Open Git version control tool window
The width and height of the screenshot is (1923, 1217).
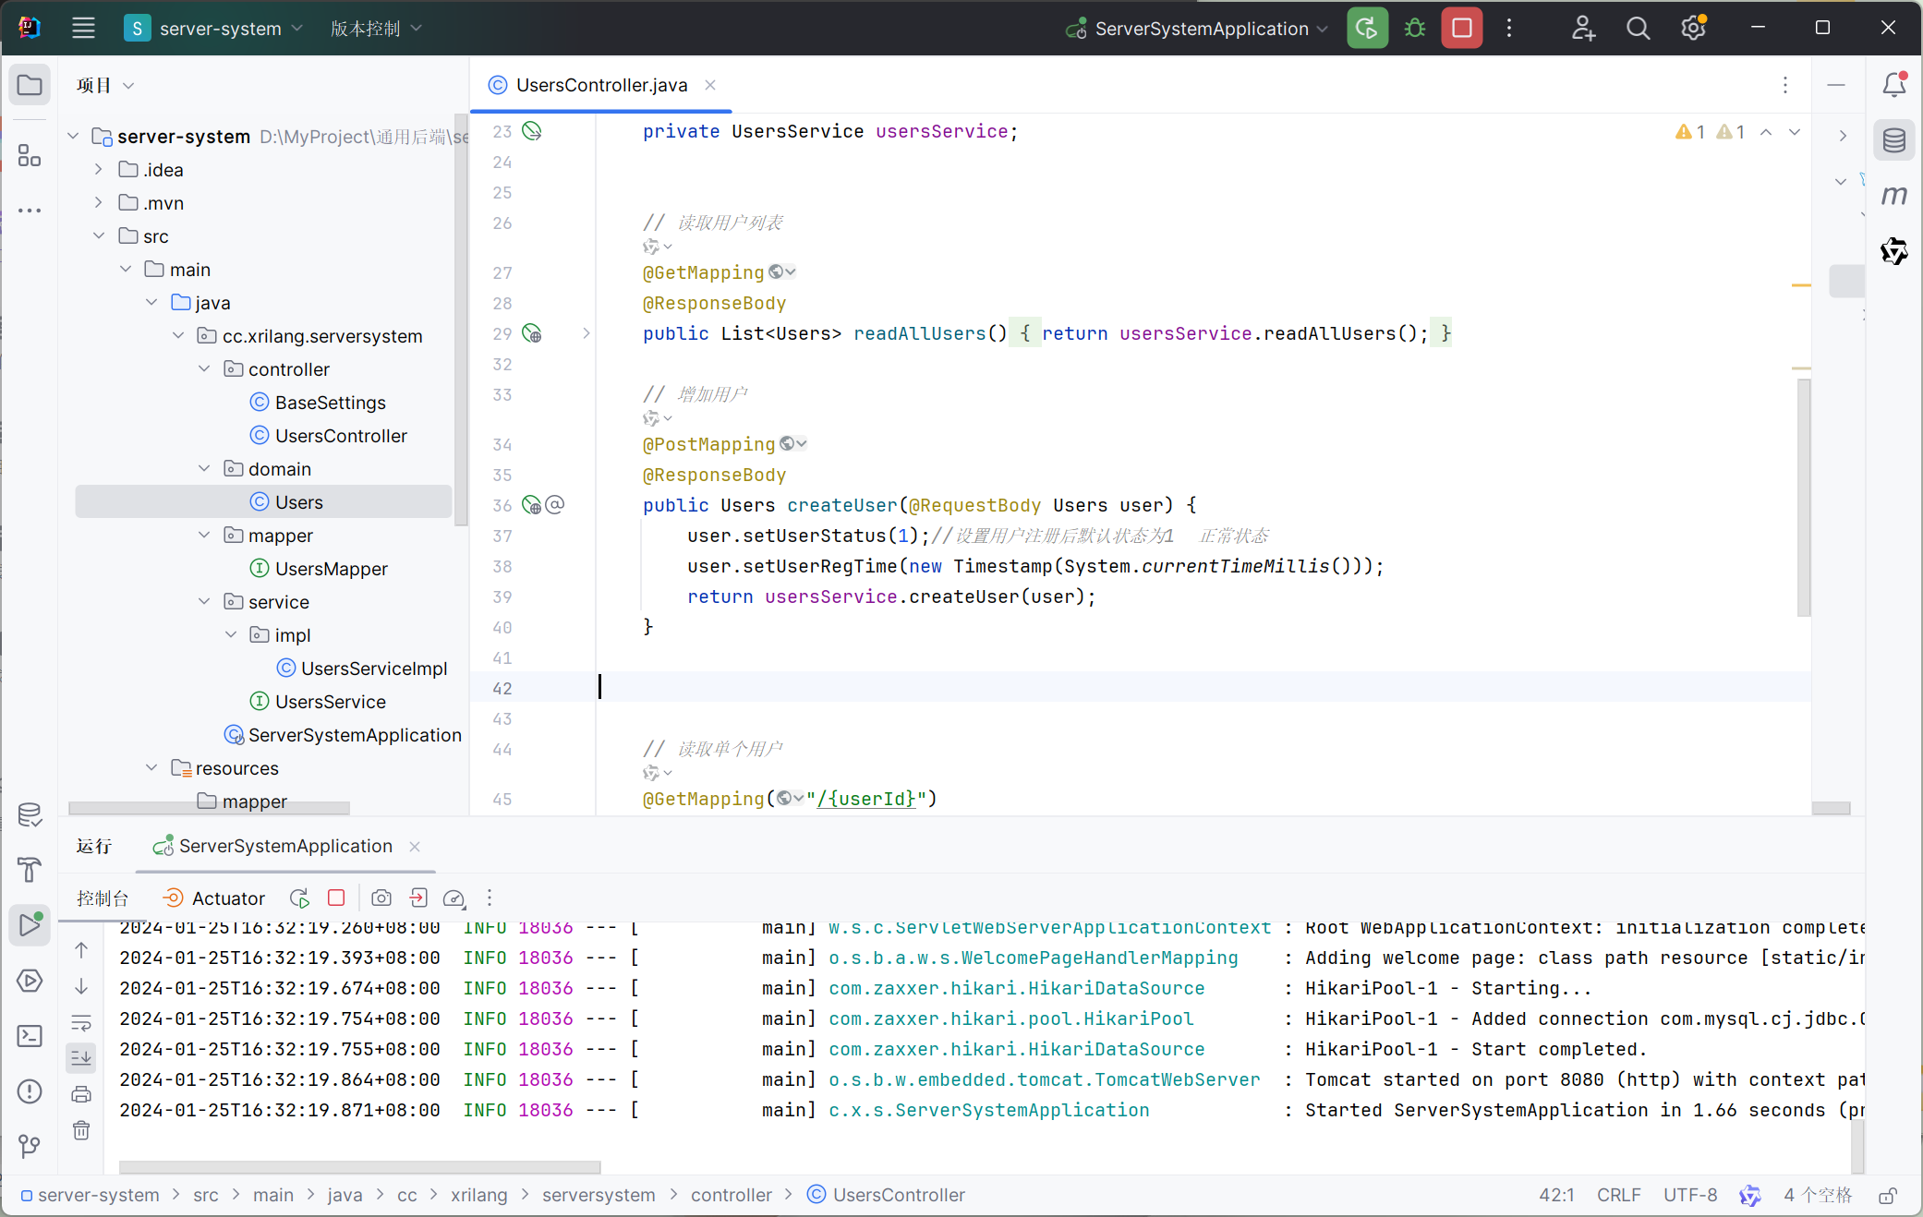coord(30,1147)
